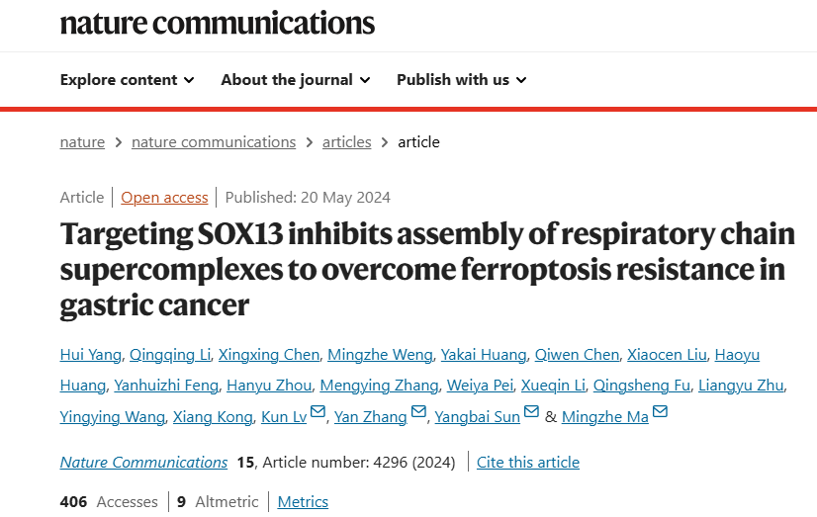Navigate to the articles breadcrumb
This screenshot has height=517, width=817.
click(346, 142)
